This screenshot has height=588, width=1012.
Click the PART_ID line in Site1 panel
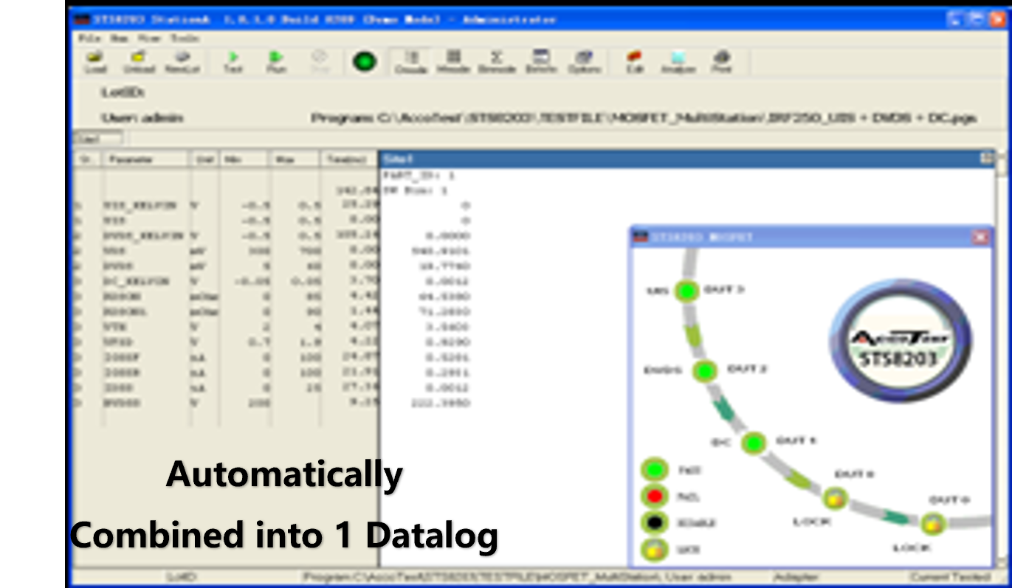tap(419, 176)
